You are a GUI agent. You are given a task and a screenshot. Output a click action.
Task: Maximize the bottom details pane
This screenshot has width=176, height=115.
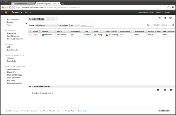tap(171, 90)
